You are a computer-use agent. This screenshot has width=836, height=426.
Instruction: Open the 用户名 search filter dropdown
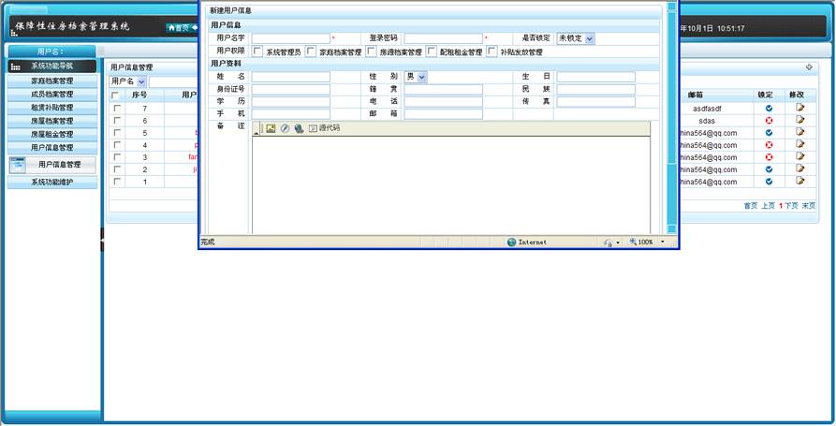pos(128,81)
